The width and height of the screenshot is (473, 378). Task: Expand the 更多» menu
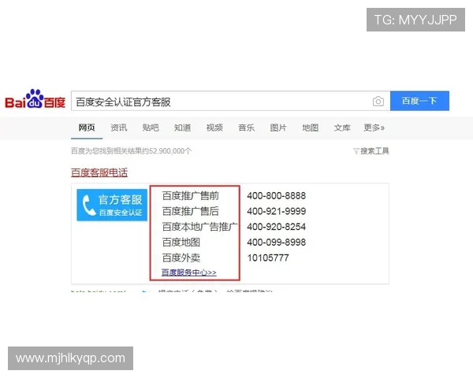pos(374,128)
